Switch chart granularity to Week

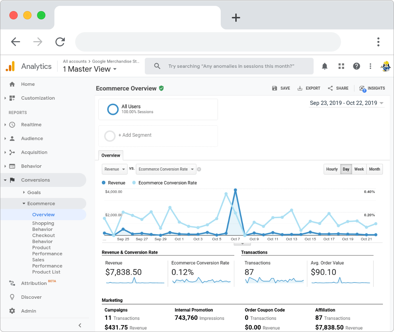click(x=359, y=169)
